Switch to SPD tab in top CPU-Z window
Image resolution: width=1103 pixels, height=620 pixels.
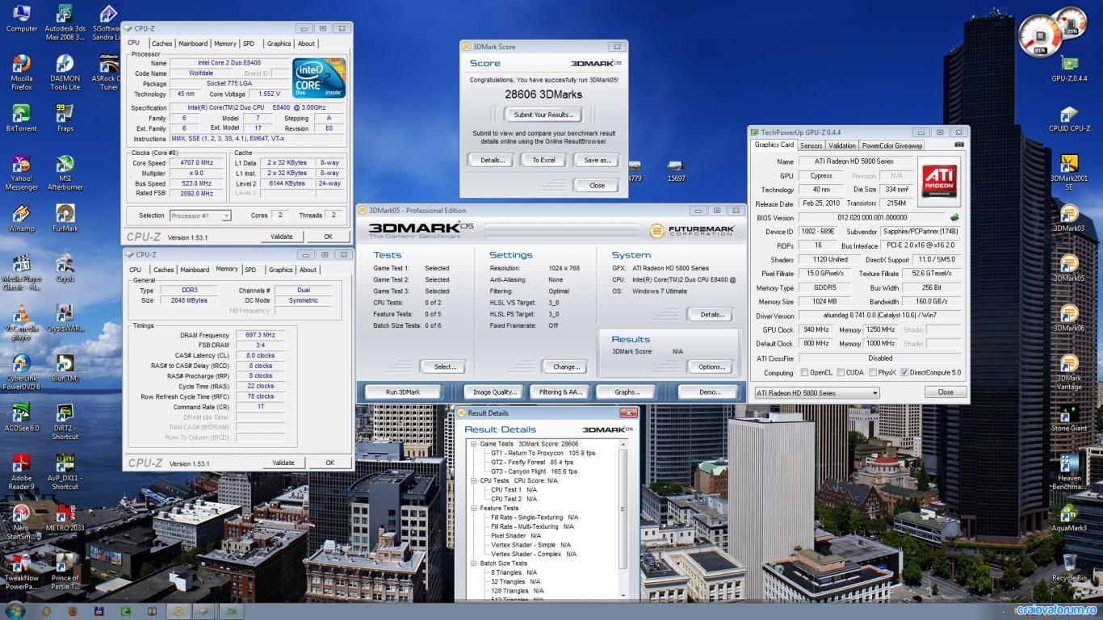249,44
